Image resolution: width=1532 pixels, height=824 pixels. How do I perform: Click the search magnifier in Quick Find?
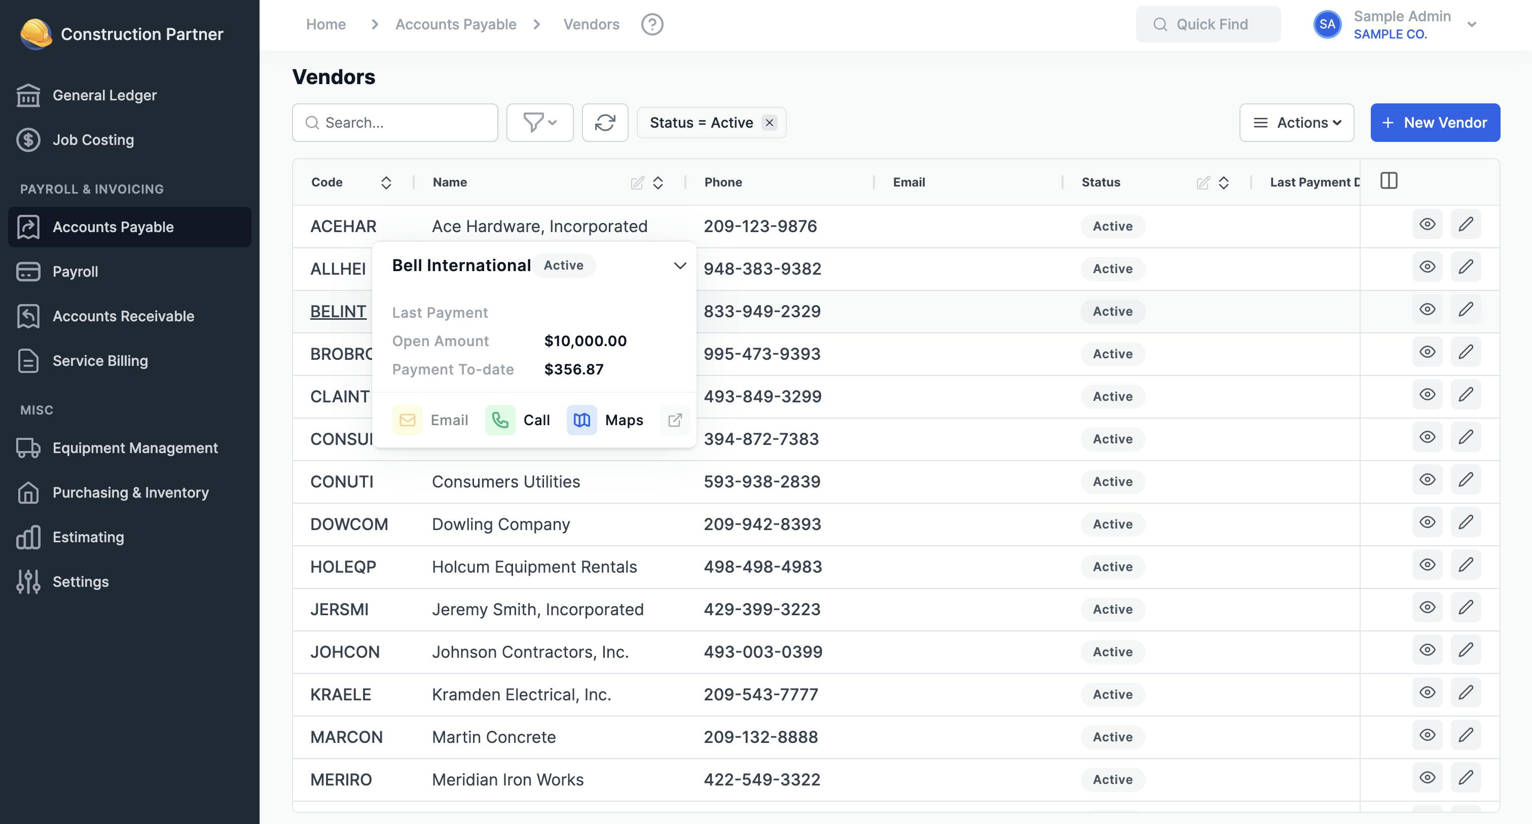(x=1160, y=24)
